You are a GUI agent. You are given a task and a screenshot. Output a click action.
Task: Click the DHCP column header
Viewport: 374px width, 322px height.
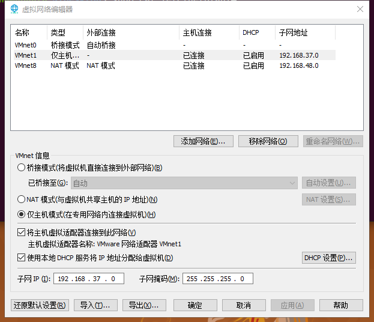257,32
